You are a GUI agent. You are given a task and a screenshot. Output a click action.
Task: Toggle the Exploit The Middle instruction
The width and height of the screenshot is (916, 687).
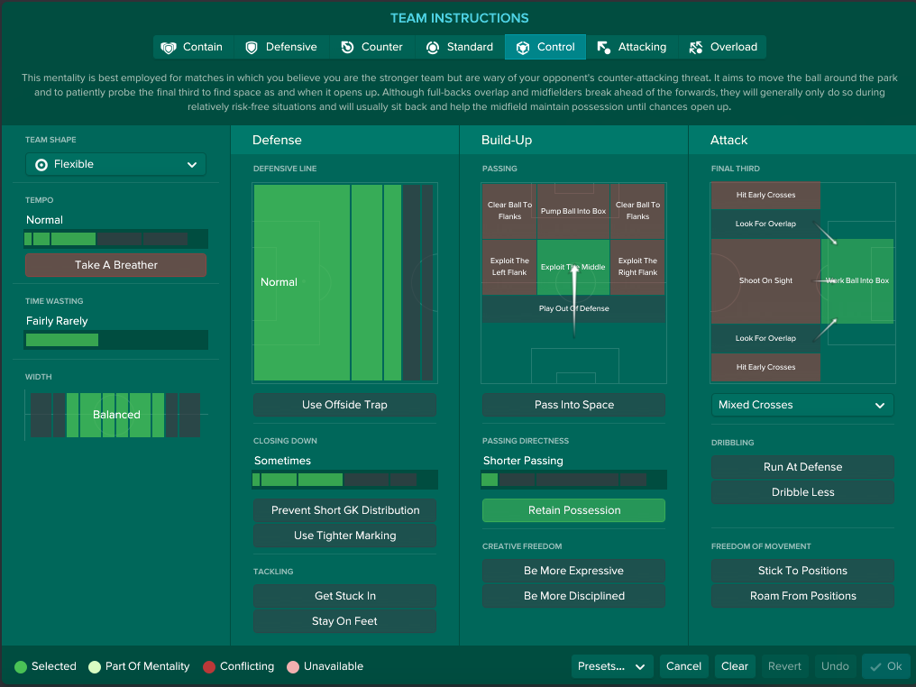tap(573, 268)
